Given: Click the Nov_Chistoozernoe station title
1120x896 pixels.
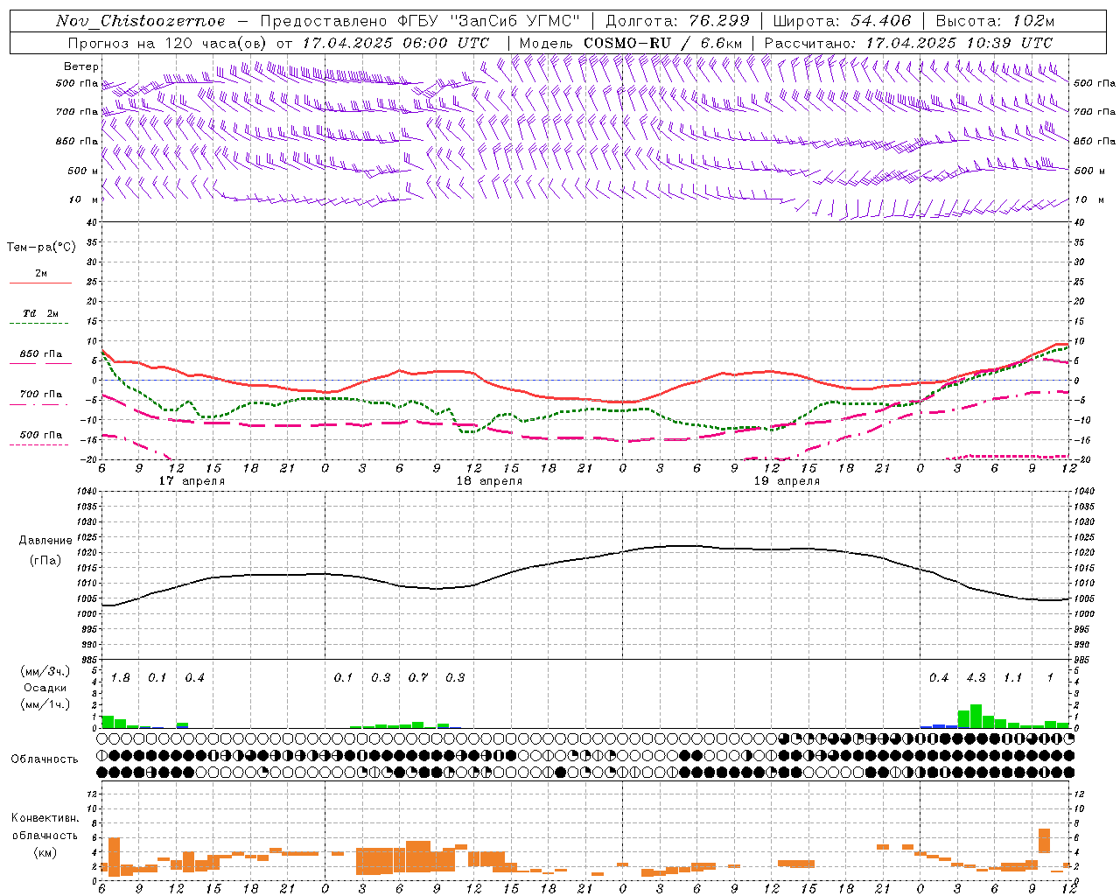Looking at the screenshot, I should [x=141, y=21].
